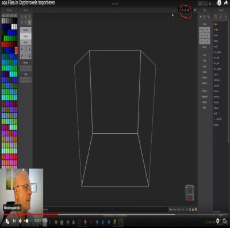Open the chr_sword model

(x=217, y=69)
